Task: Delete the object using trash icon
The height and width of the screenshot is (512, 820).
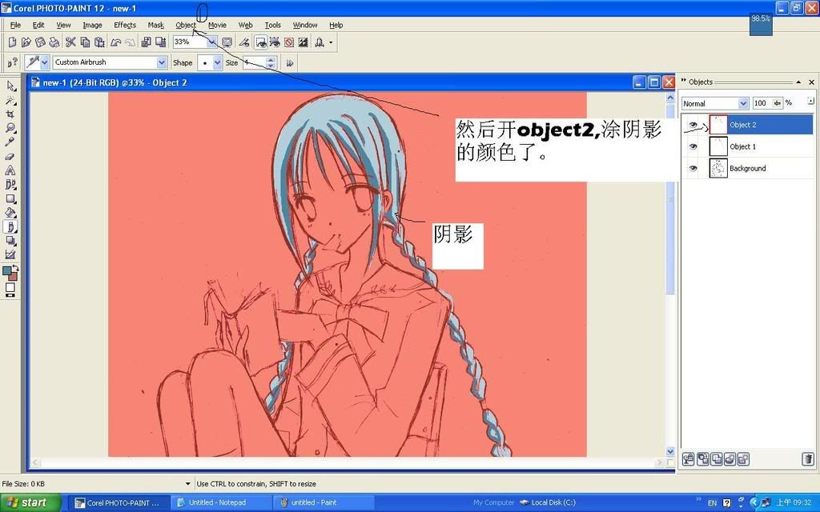Action: coord(808,459)
